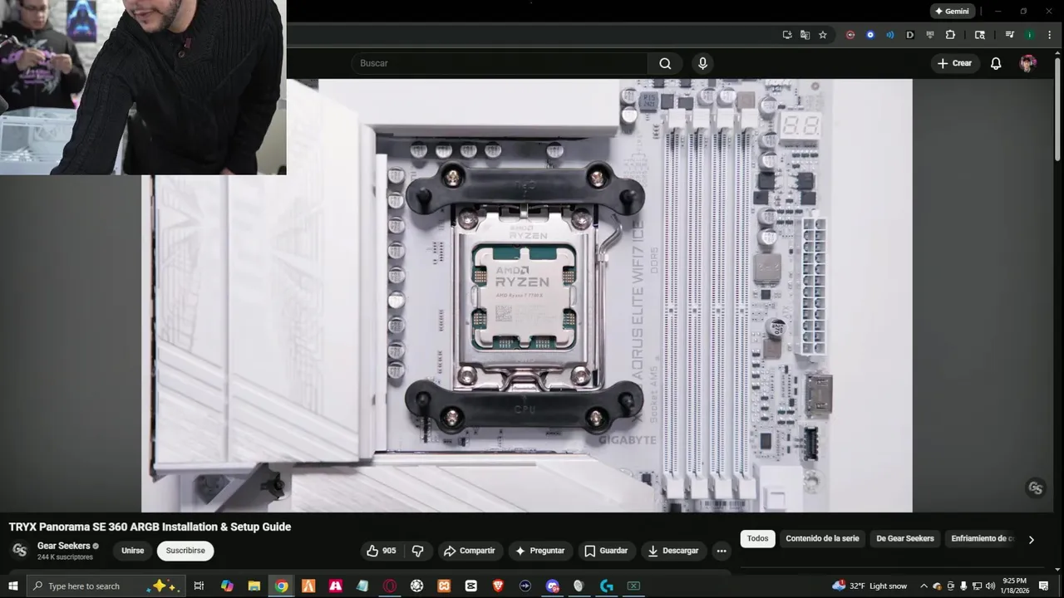The height and width of the screenshot is (598, 1064).
Task: Click the video title text
Action: tap(150, 527)
